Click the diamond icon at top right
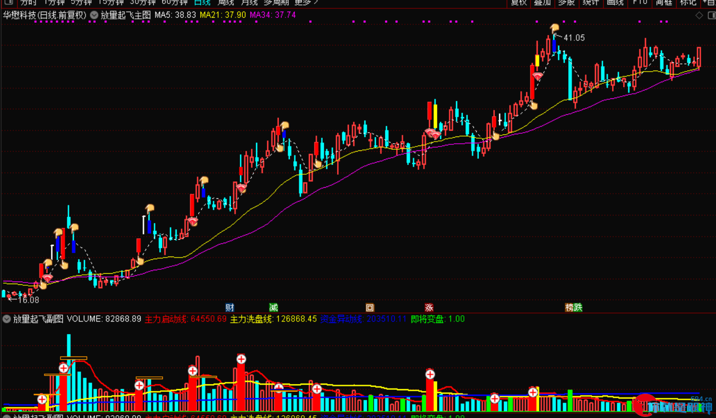Viewport: 716px width, 418px height. 699,16
